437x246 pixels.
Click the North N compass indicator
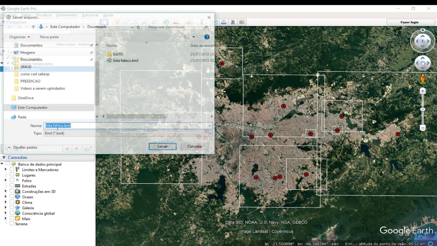pyautogui.click(x=423, y=30)
